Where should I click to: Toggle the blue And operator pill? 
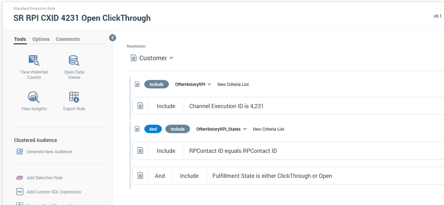(x=153, y=129)
